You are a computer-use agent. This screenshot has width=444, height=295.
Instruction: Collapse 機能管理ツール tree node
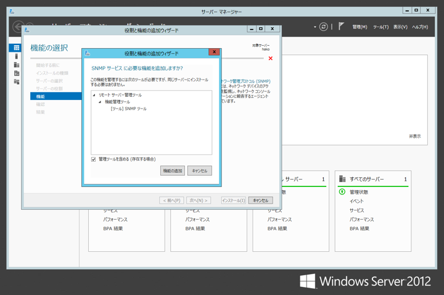click(x=100, y=102)
